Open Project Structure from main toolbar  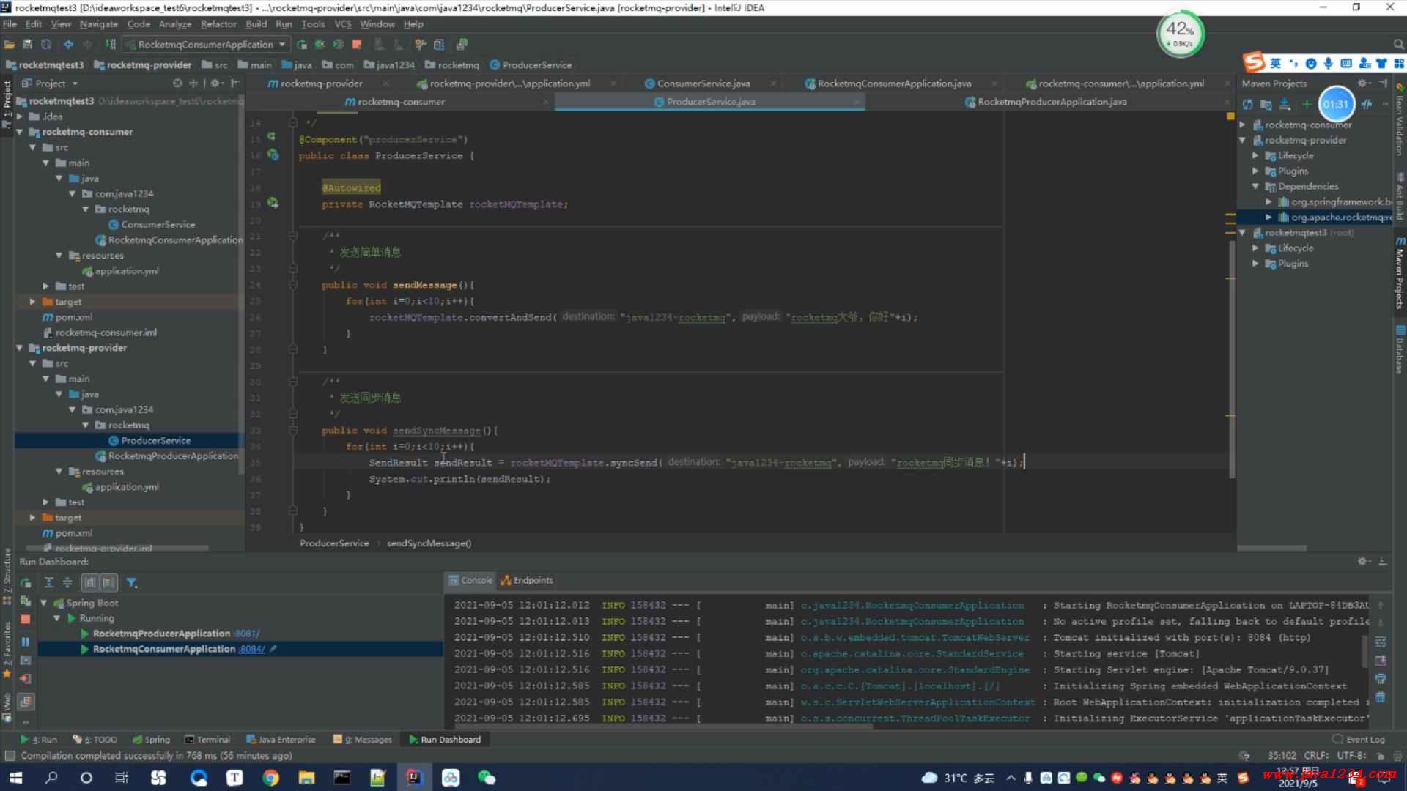tap(439, 45)
